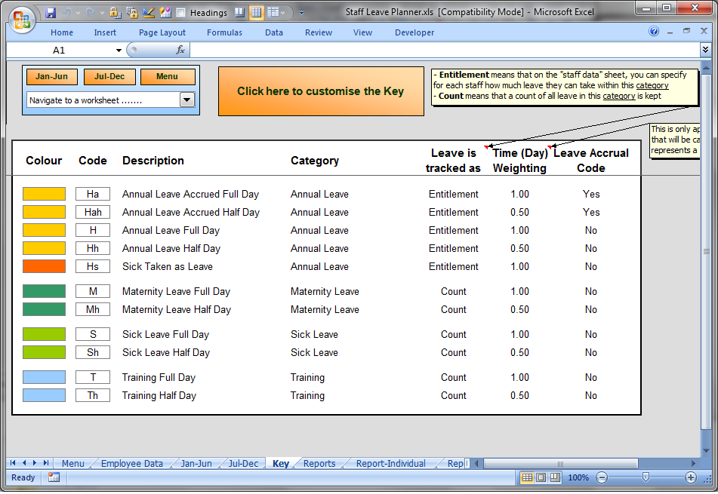Open the Customize Quick Access Toolbar dropdown

pos(301,12)
